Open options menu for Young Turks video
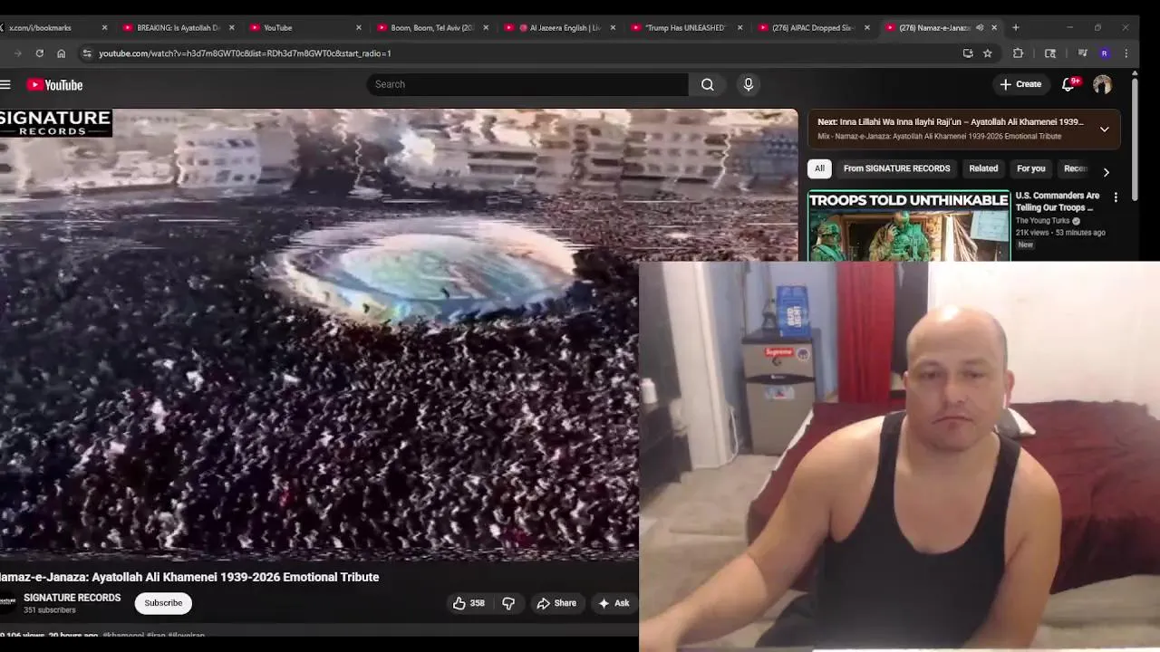Image resolution: width=1160 pixels, height=652 pixels. (1116, 197)
